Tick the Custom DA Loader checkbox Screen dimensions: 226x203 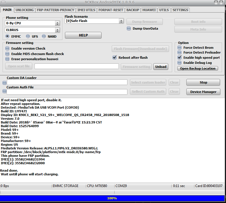[x=5, y=83]
